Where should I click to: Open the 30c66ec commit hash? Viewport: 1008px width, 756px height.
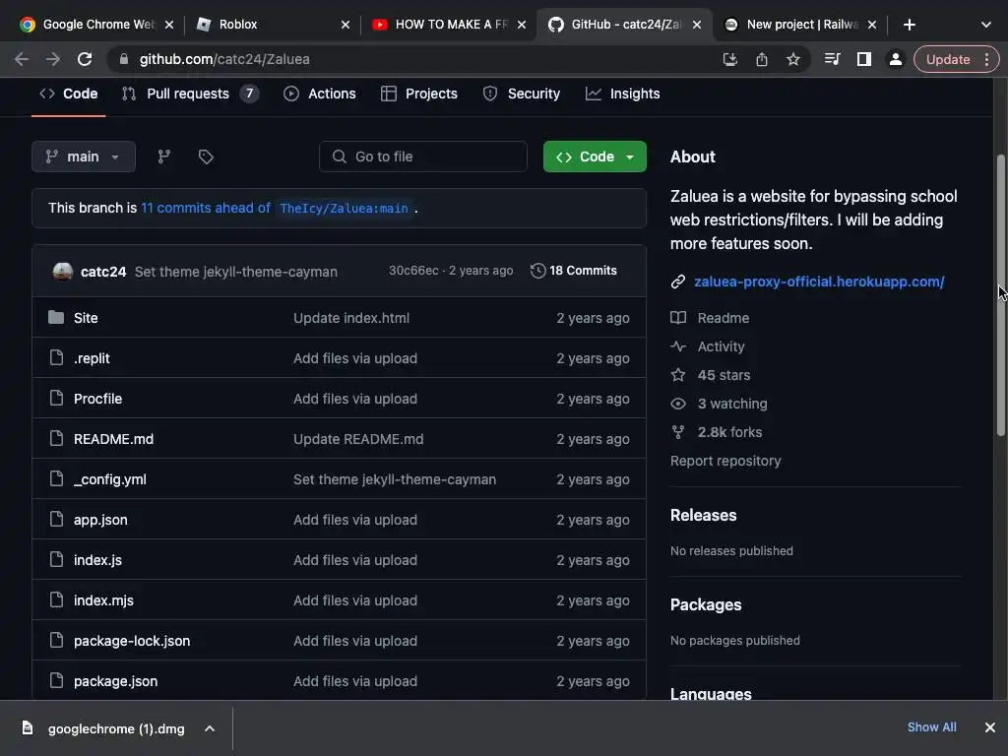(413, 271)
